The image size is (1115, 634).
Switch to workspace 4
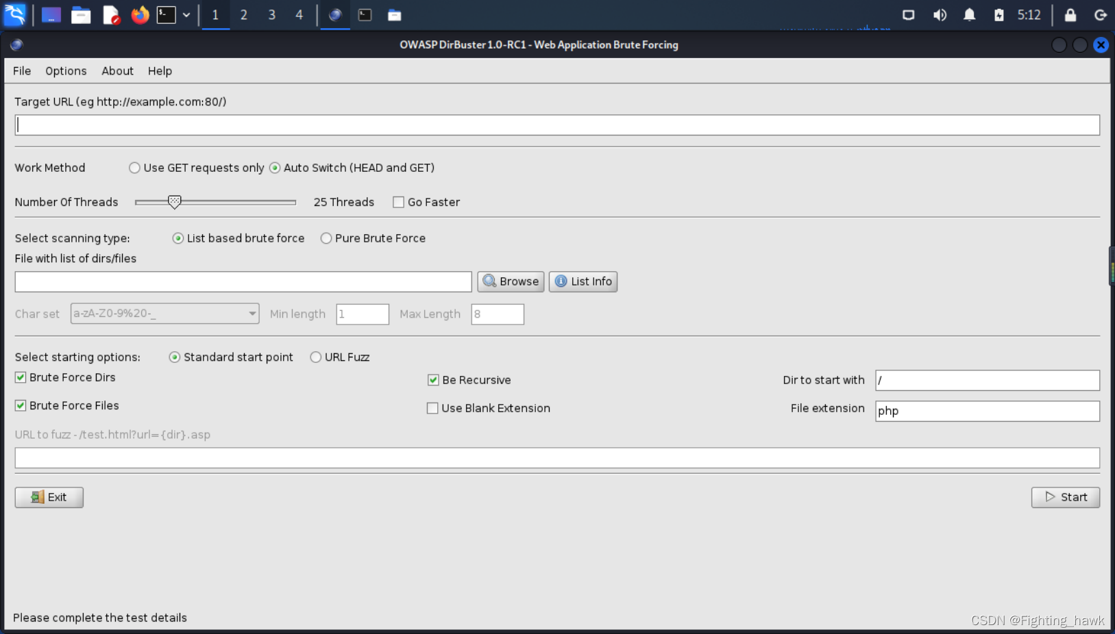(x=299, y=15)
